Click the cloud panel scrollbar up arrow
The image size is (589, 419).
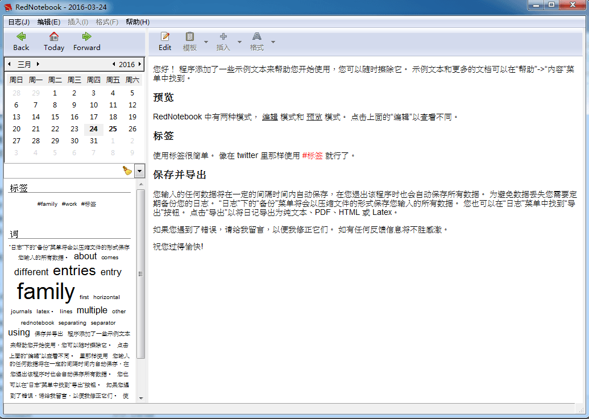tap(141, 184)
